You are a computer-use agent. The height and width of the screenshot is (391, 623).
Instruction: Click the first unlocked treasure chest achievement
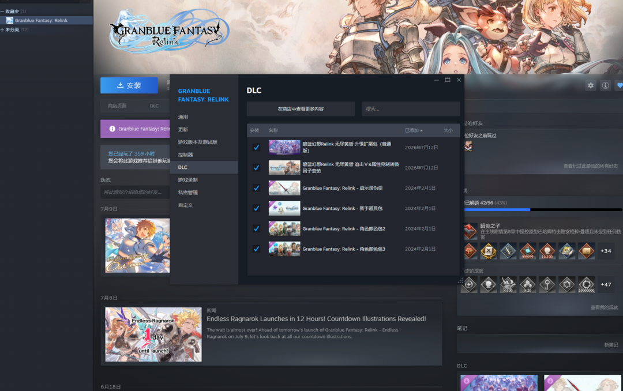tap(470, 251)
